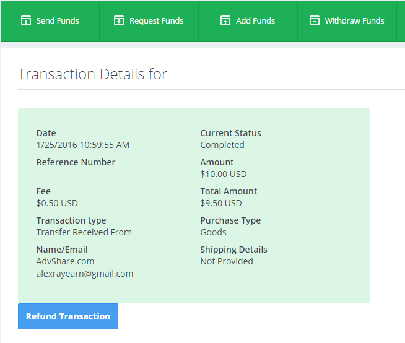Click the Add Funds icon

pyautogui.click(x=225, y=21)
